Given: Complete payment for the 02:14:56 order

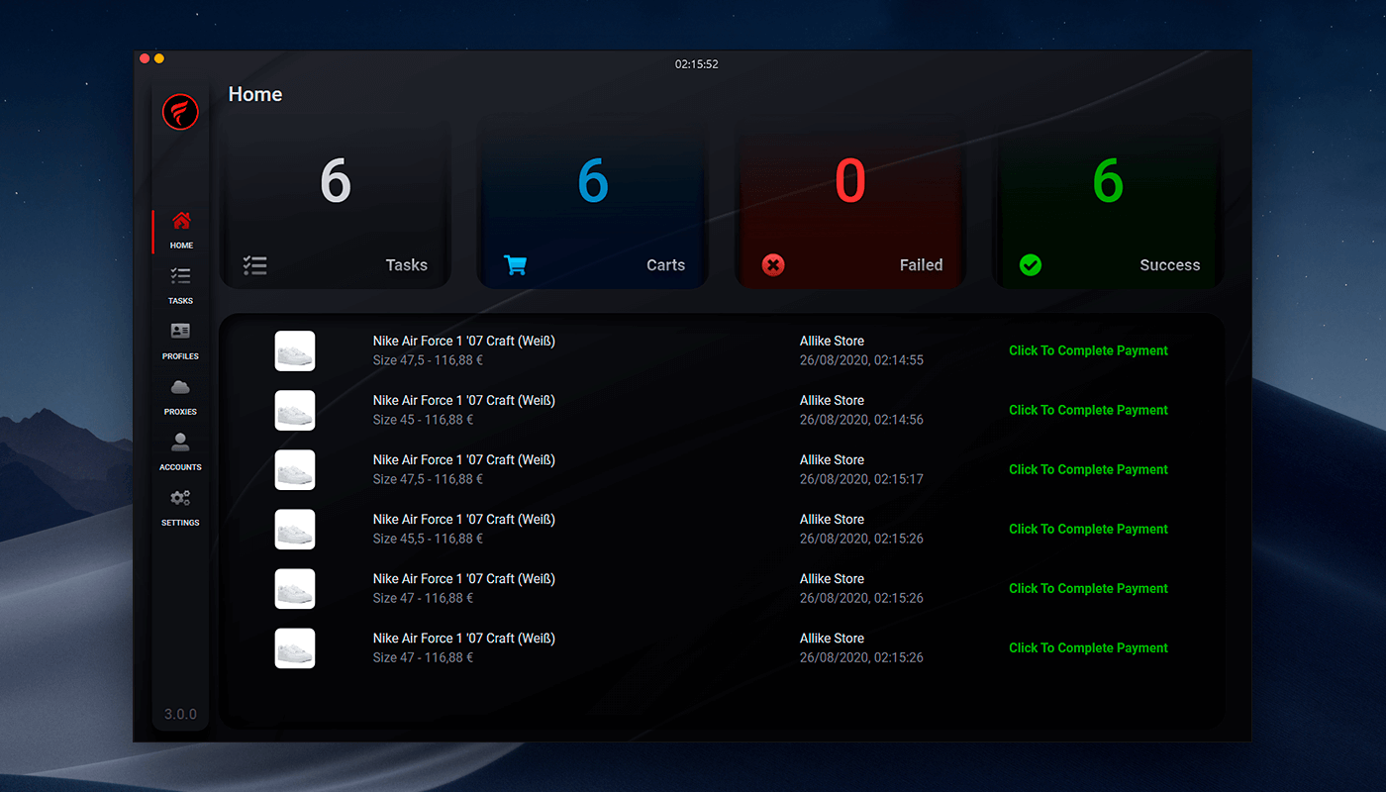Looking at the screenshot, I should point(1088,410).
